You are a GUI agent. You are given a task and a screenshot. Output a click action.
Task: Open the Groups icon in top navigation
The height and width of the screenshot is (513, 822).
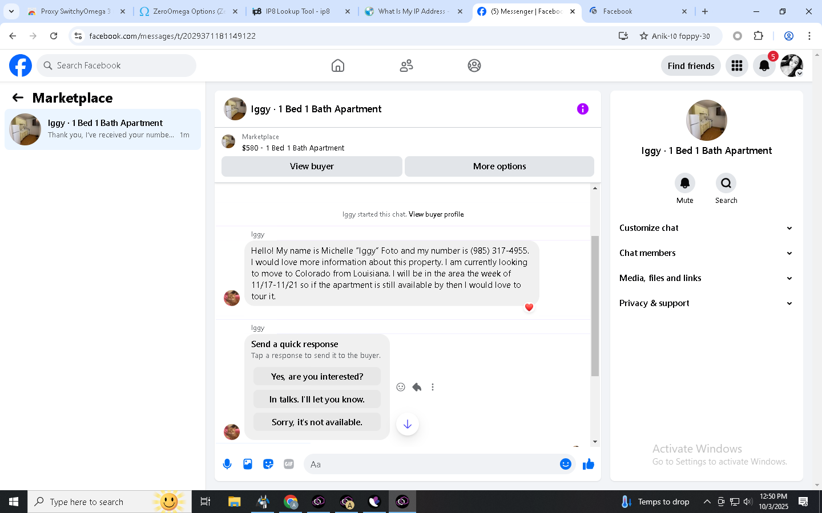click(474, 66)
